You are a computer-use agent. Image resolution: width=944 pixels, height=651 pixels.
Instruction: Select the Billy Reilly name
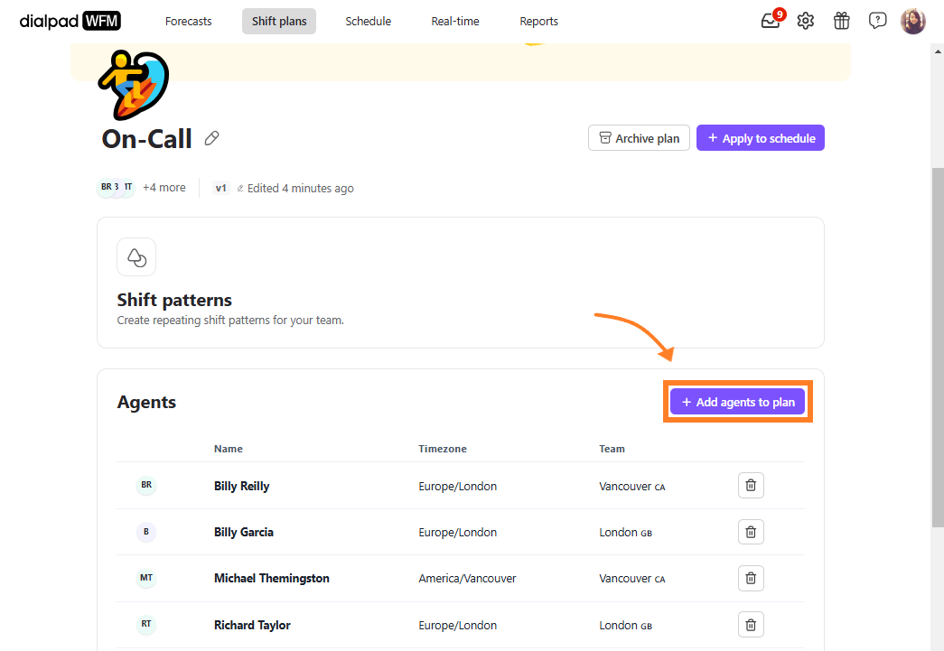pyautogui.click(x=241, y=486)
